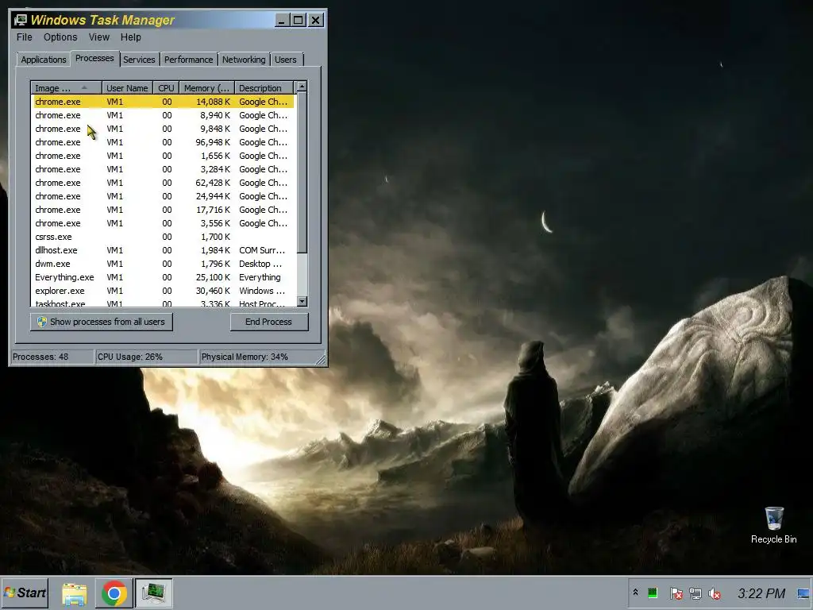Viewport: 813px width, 610px height.
Task: Click the network tray icon
Action: point(695,593)
